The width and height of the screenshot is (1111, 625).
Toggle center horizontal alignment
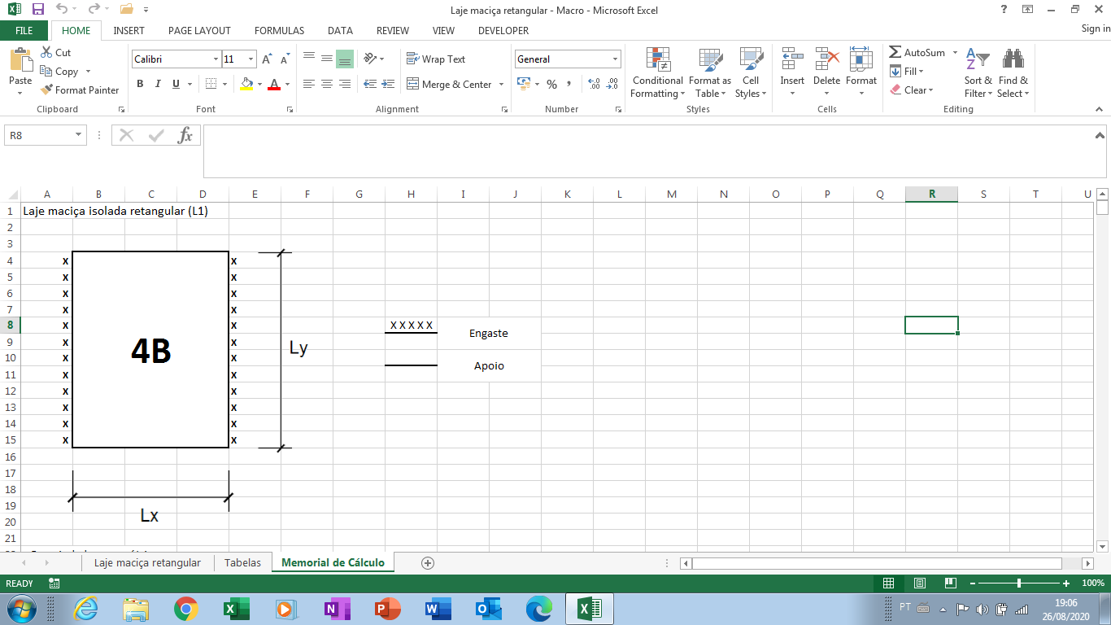(x=326, y=84)
